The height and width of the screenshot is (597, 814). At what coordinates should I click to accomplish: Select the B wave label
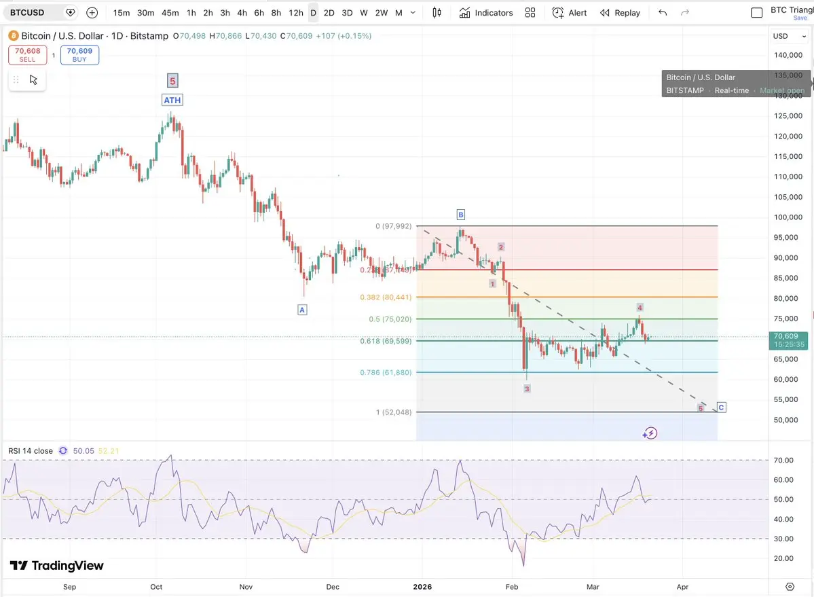[460, 215]
